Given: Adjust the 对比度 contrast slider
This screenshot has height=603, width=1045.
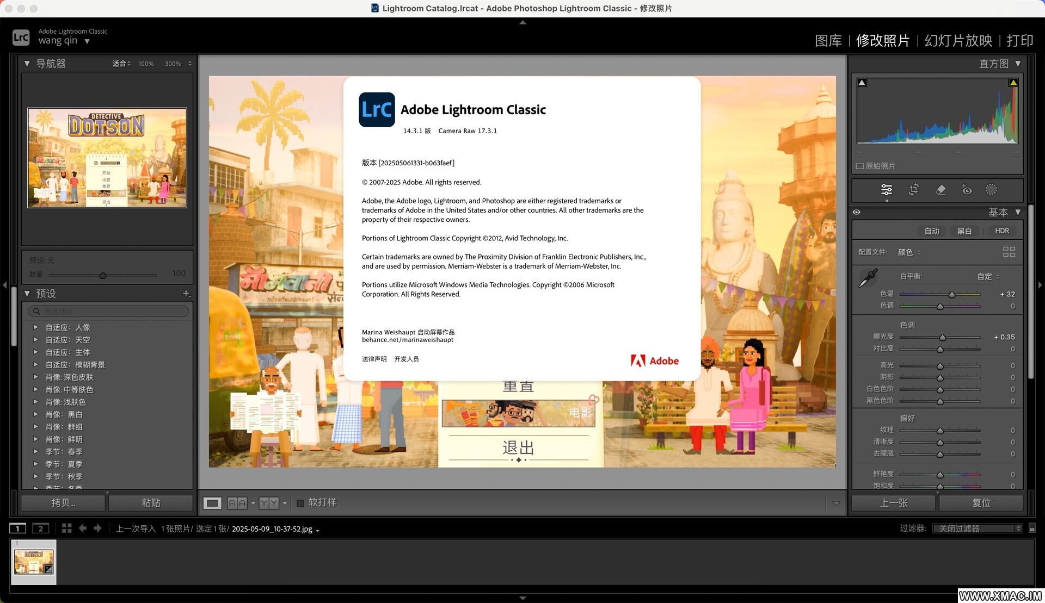Looking at the screenshot, I should [940, 349].
